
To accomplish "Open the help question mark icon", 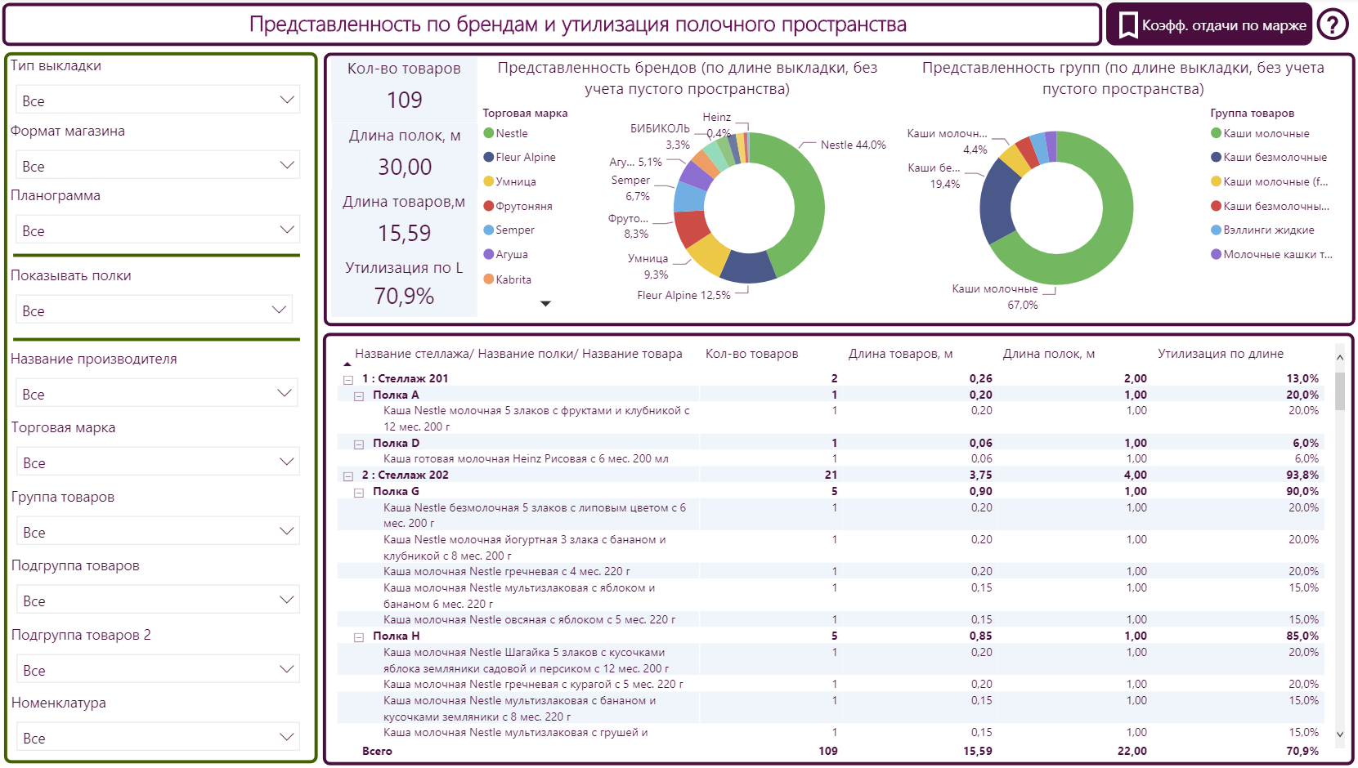I will (x=1333, y=25).
